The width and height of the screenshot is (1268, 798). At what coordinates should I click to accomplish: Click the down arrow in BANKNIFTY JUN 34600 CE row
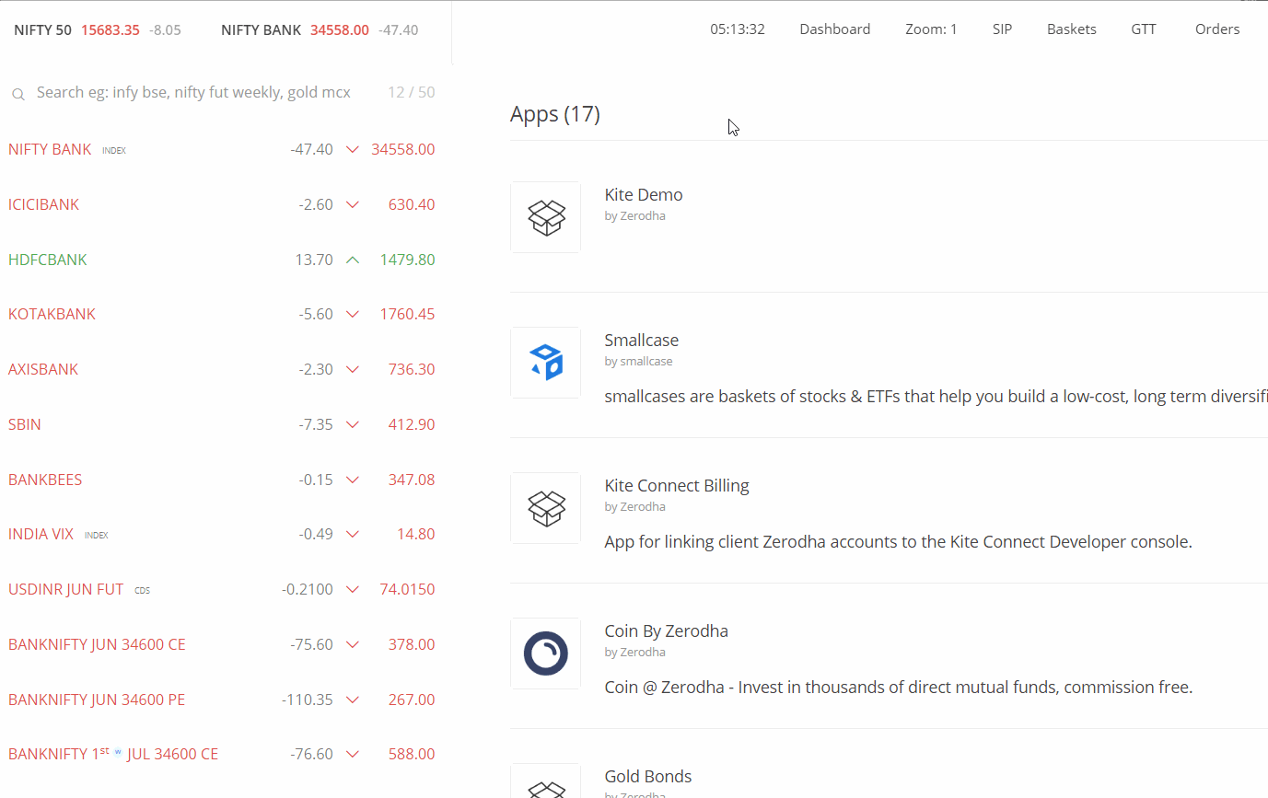pyautogui.click(x=352, y=644)
